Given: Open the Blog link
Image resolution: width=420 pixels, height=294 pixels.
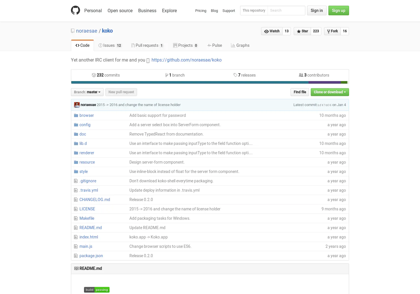Looking at the screenshot, I should (214, 11).
